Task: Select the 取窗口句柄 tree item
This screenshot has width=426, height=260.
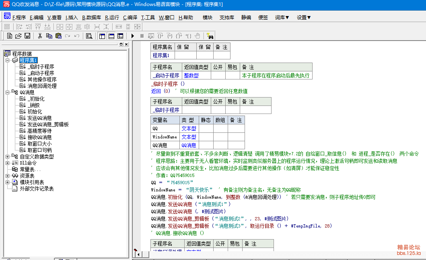Action: 40,150
